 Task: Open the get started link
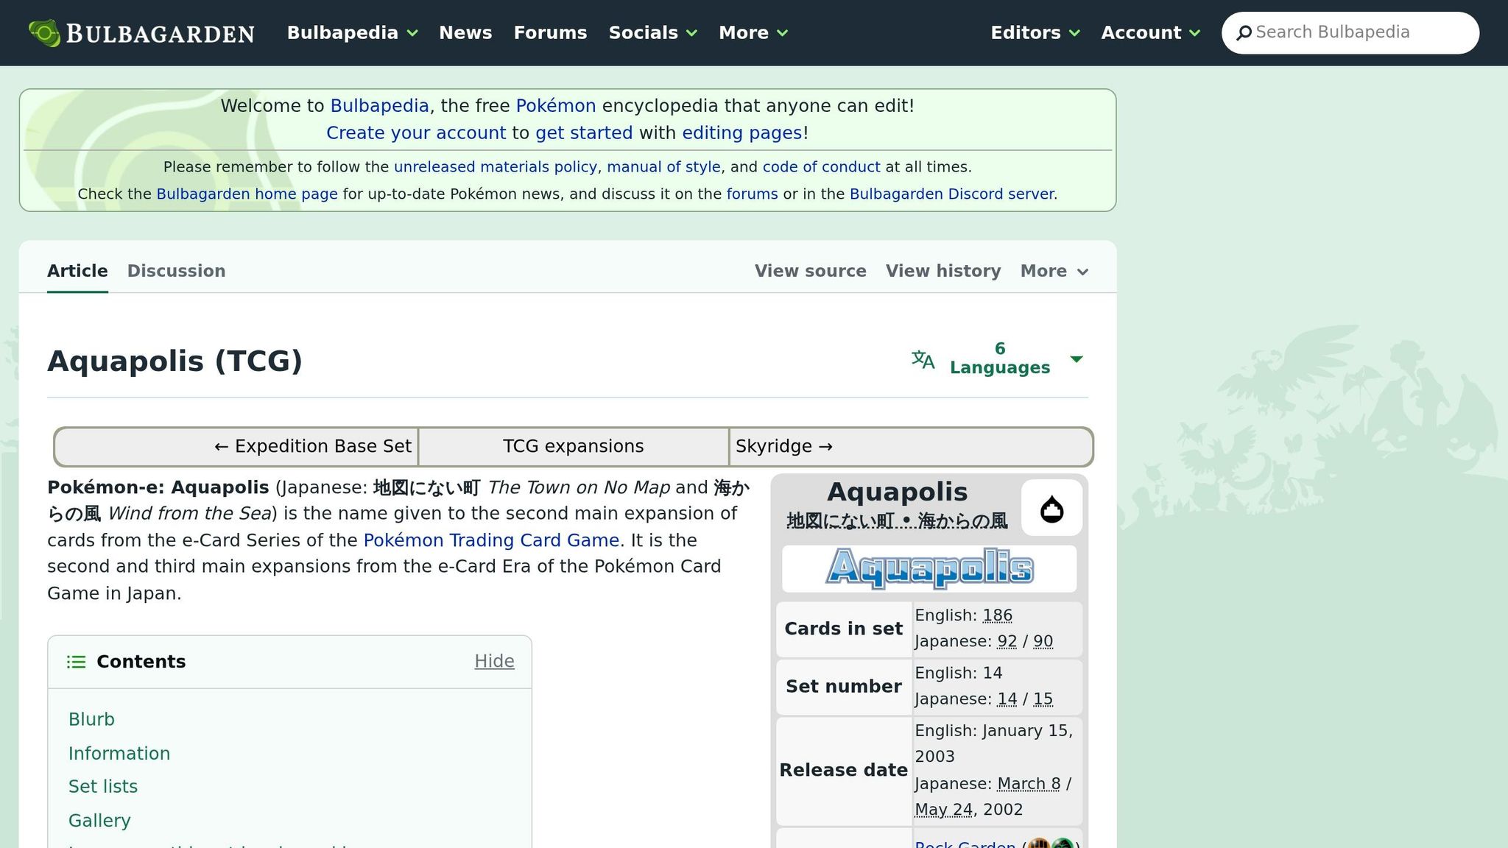point(584,133)
